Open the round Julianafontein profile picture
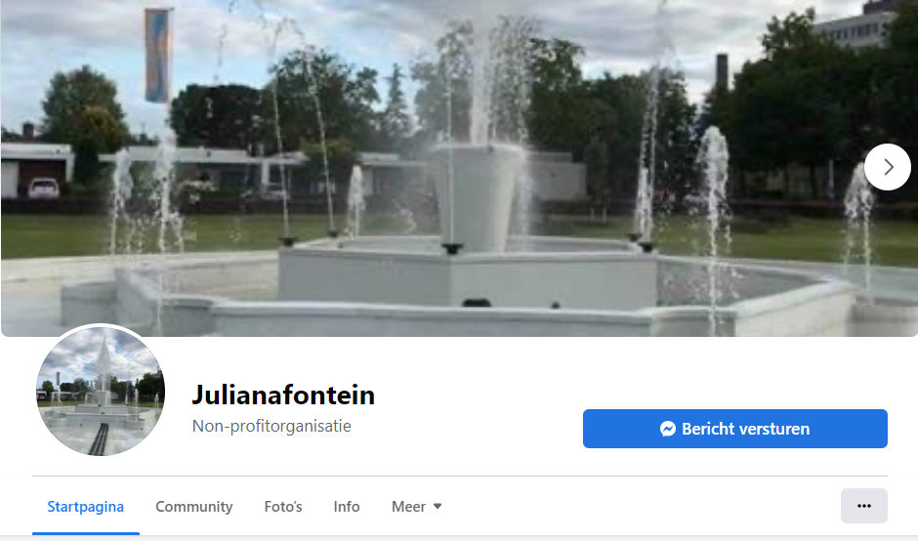 pos(101,392)
